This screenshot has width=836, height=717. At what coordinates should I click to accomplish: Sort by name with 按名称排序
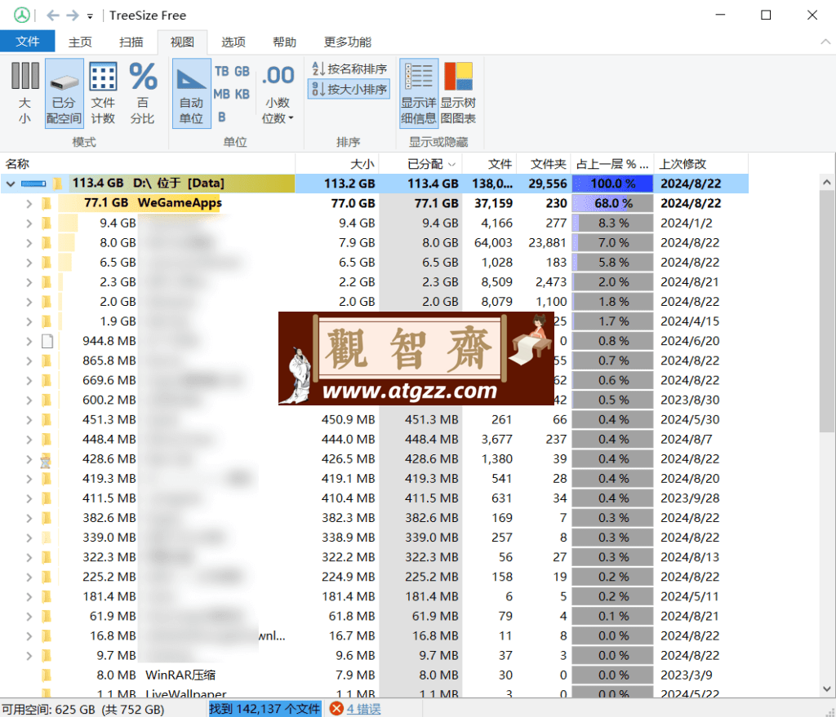349,69
